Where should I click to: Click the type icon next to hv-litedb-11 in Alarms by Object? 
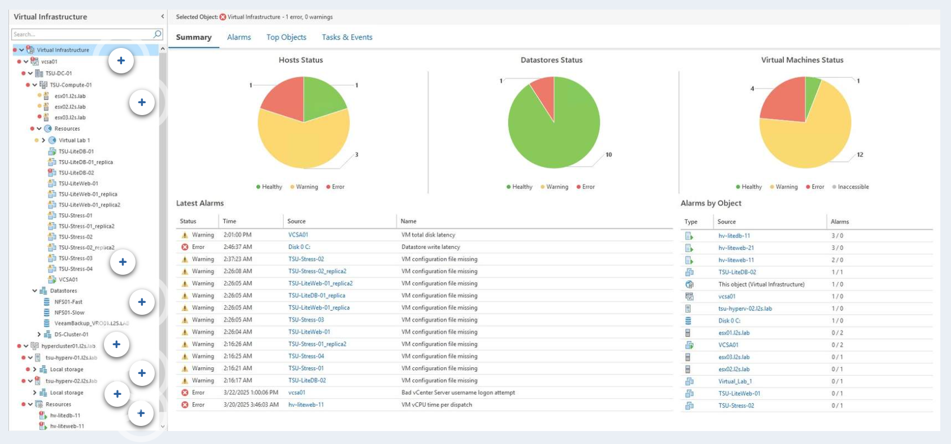(x=689, y=236)
